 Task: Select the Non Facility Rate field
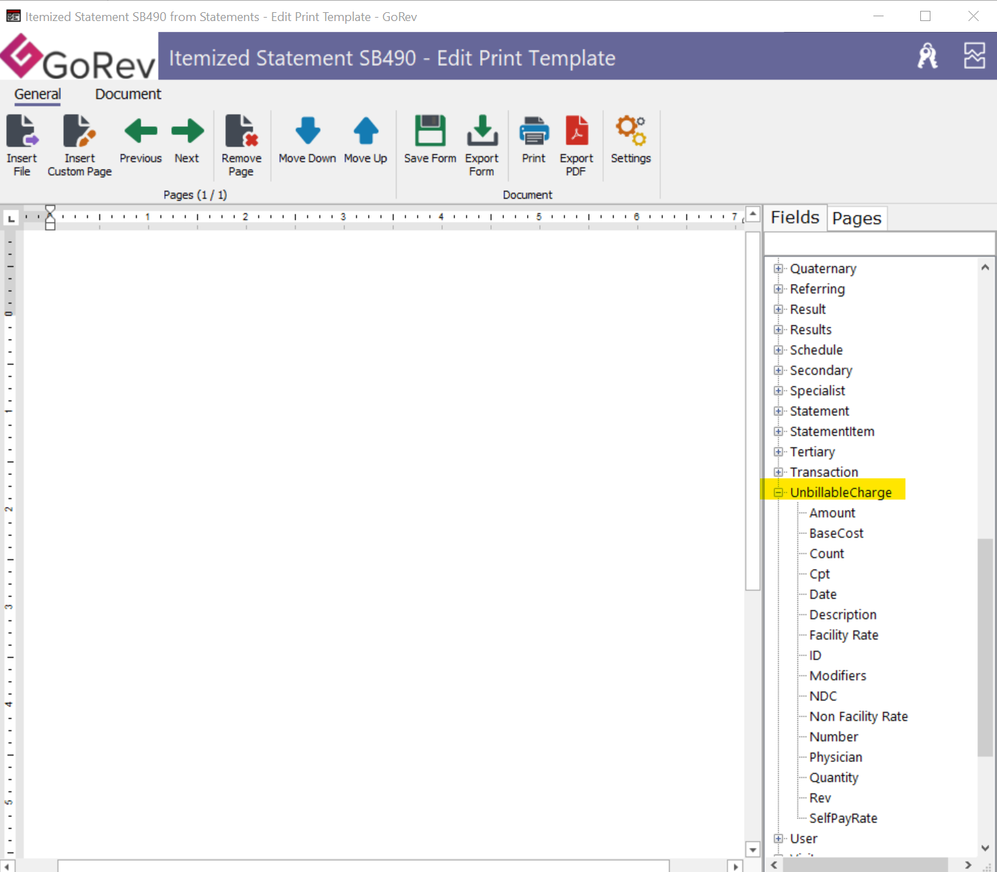coord(858,717)
